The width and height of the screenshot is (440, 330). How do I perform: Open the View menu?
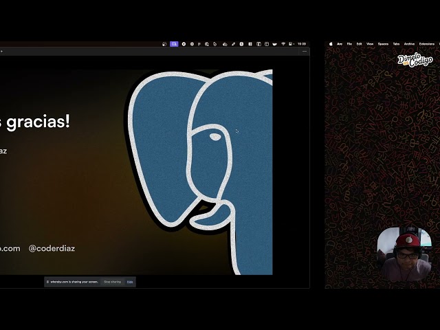[x=370, y=44]
